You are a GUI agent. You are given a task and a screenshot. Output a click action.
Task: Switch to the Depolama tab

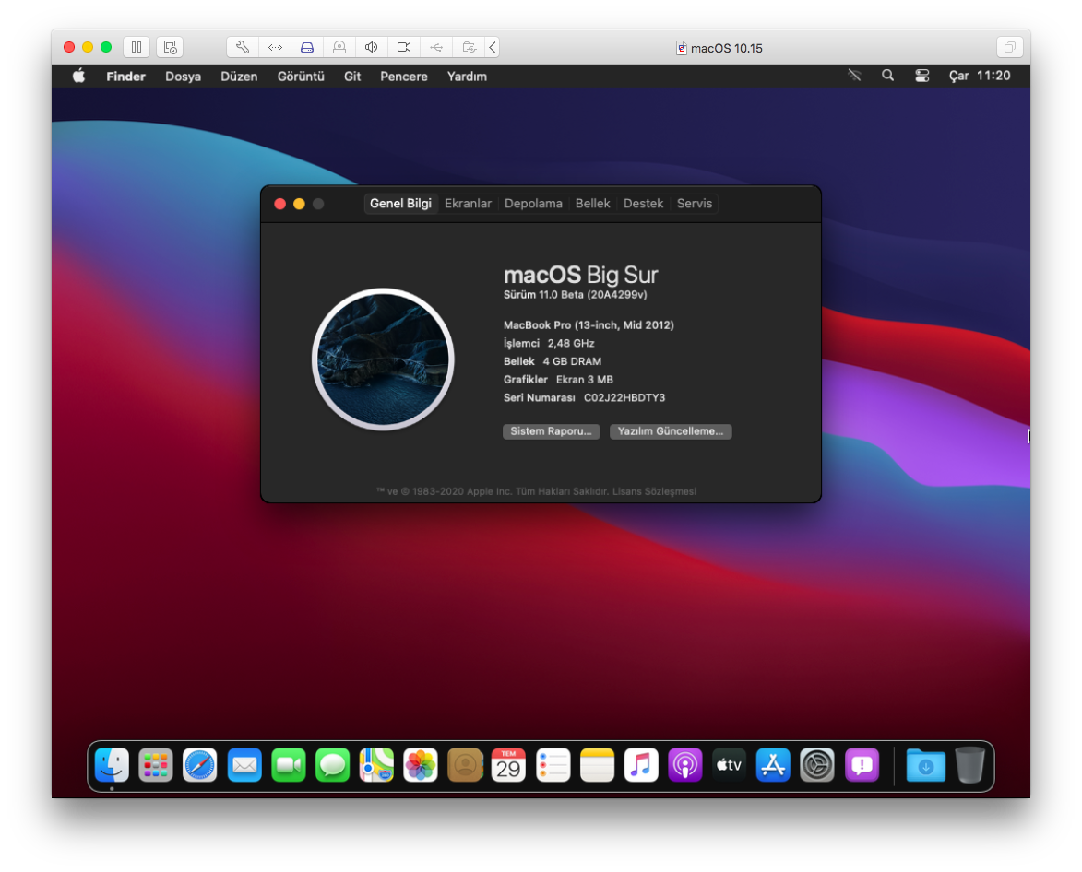tap(533, 204)
